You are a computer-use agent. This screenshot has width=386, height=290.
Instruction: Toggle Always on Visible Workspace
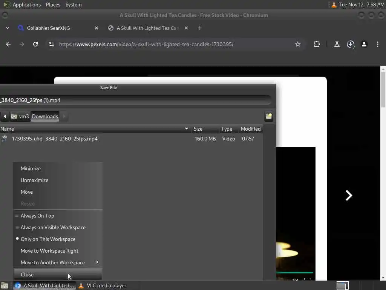point(58,227)
